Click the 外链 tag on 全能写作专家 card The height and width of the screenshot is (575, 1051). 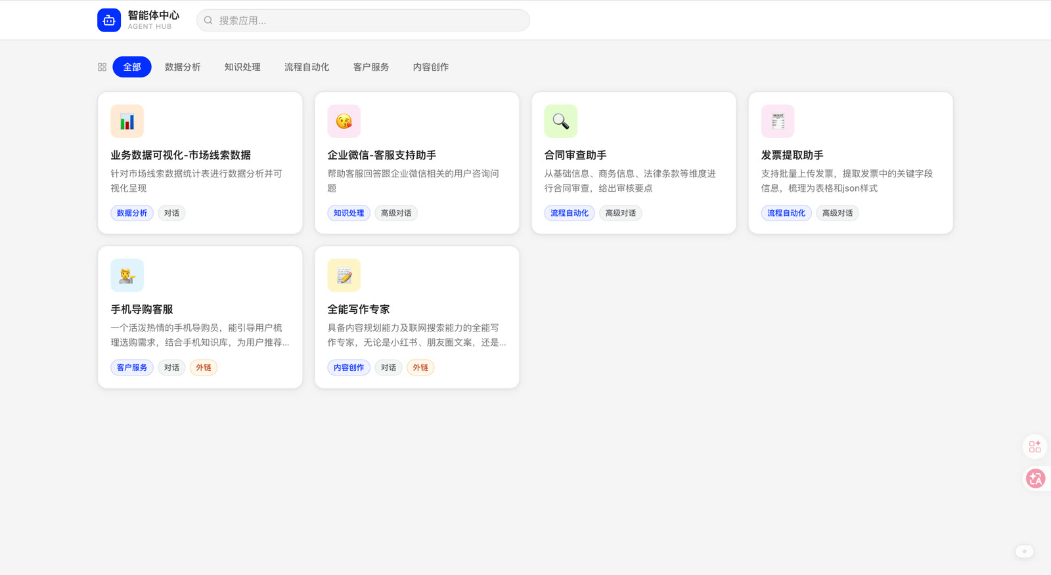(x=420, y=368)
